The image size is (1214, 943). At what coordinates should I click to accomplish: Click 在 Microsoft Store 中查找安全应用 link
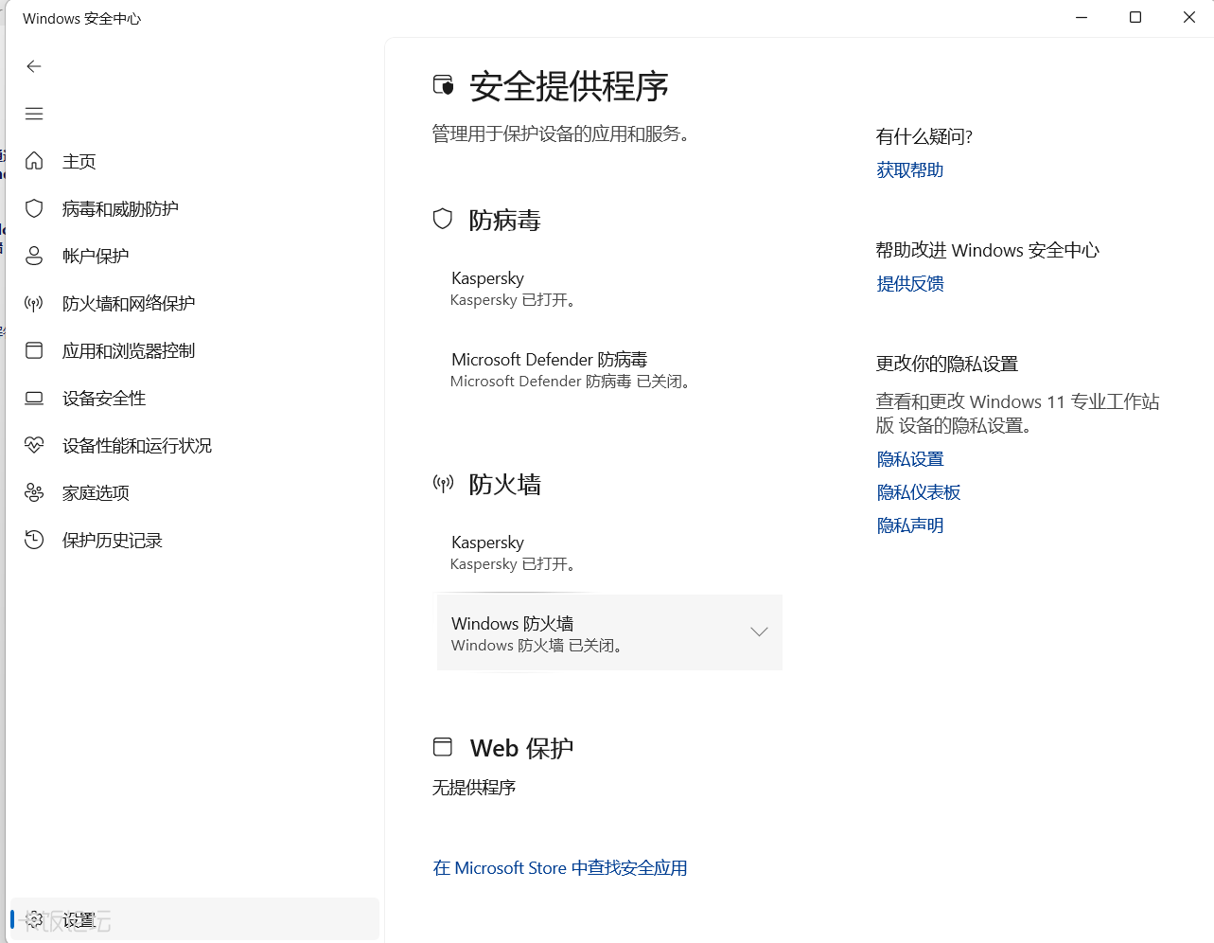(560, 868)
